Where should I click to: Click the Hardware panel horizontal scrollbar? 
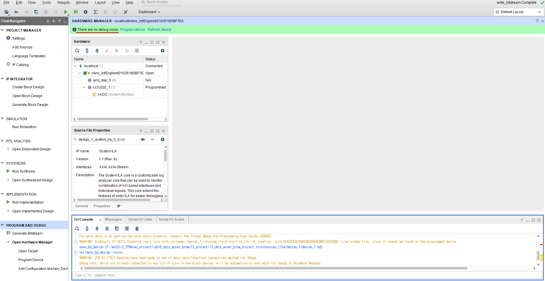[x=112, y=119]
